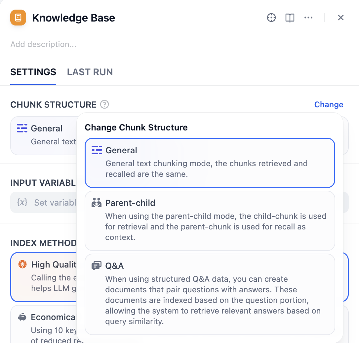Click the Chunk Structure help question-mark icon

click(104, 105)
